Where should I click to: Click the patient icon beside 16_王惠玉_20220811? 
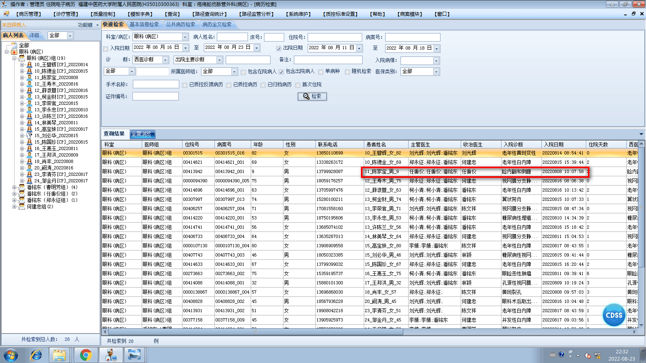tap(29, 148)
